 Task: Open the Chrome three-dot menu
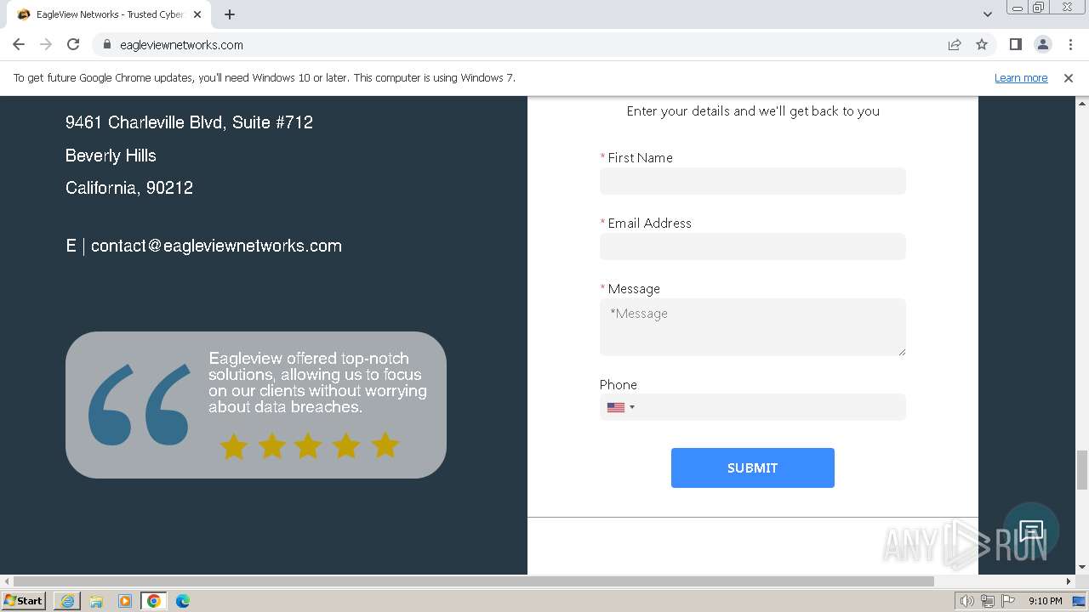(x=1070, y=44)
